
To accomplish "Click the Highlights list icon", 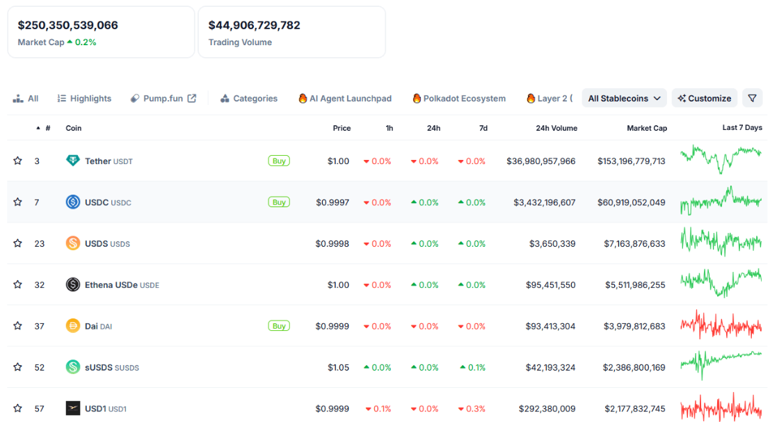I will 61,98.
